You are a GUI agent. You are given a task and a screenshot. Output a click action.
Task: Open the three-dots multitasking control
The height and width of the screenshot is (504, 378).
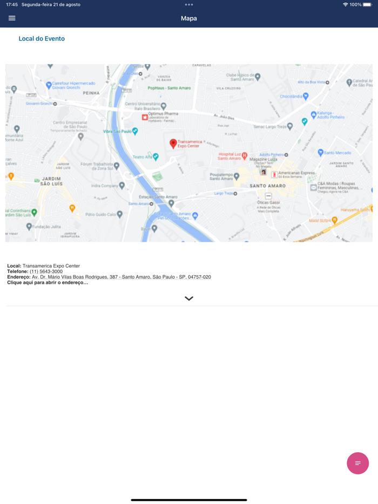(x=189, y=4)
